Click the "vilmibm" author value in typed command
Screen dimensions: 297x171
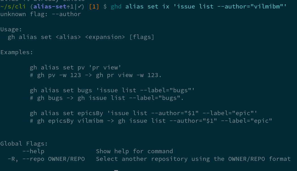coord(267,6)
